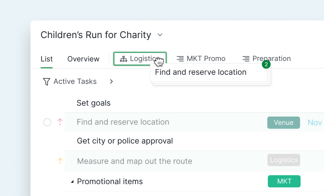Screen dimensions: 324x196
Task: Click the list icon beside MKT Promo
Action: click(180, 59)
